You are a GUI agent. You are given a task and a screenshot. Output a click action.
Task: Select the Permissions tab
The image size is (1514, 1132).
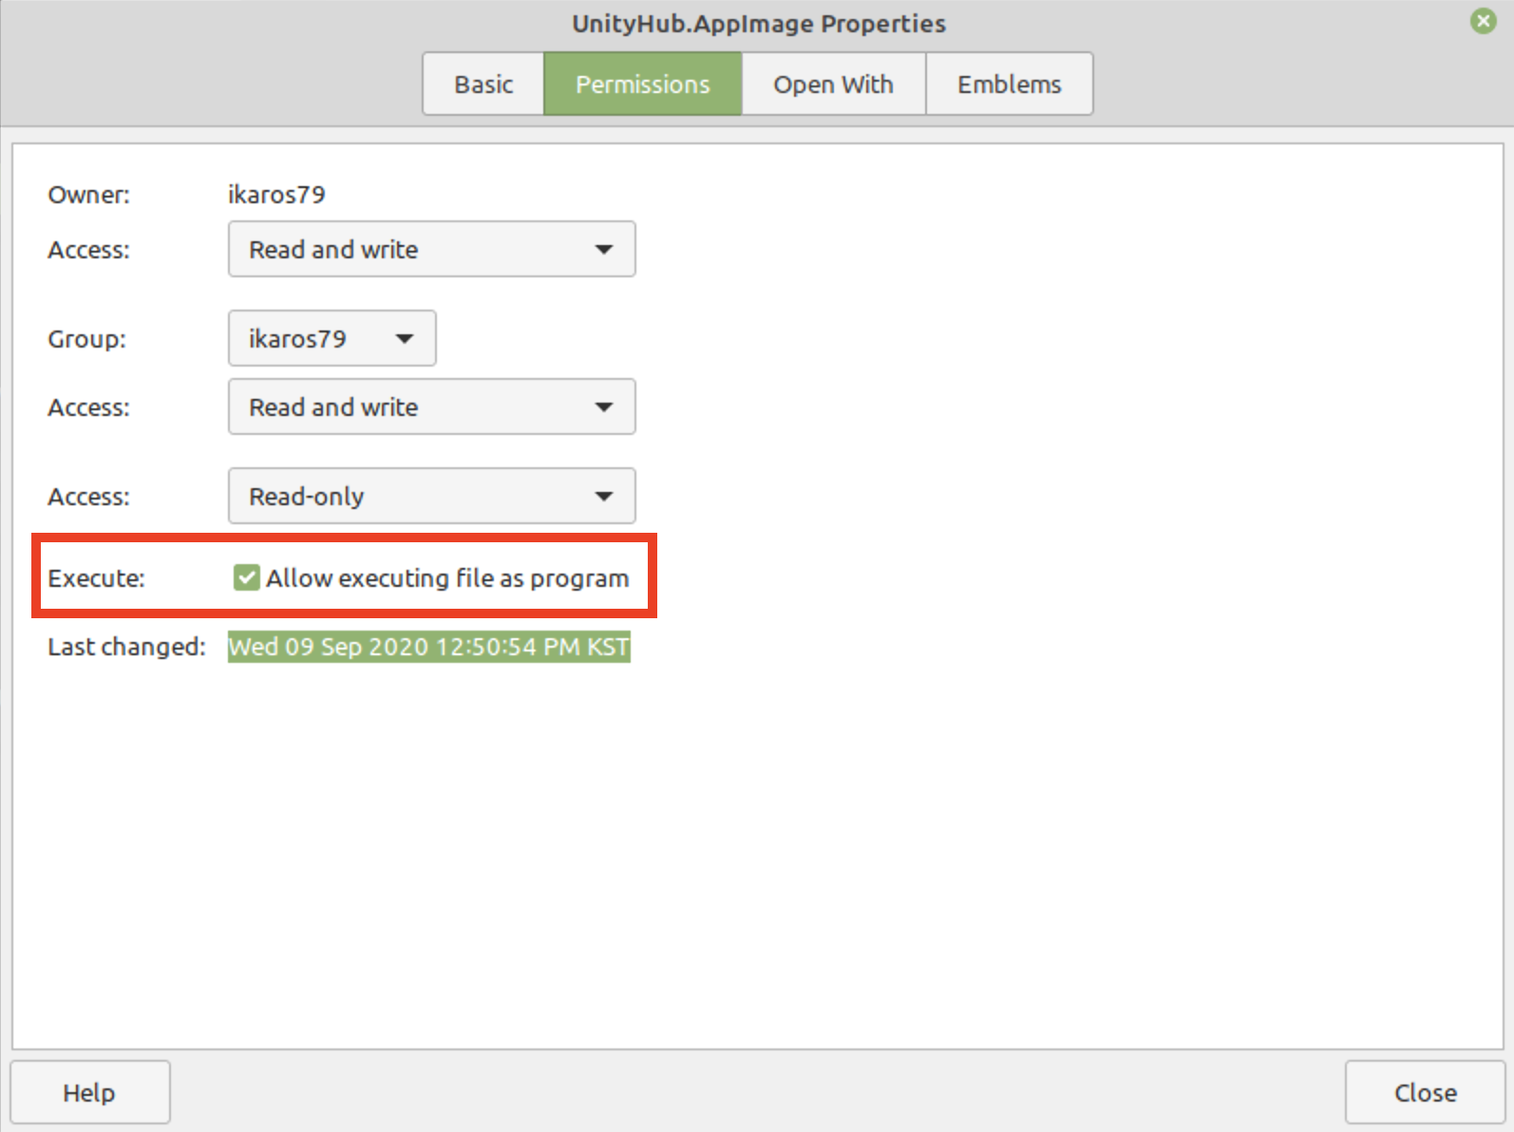click(643, 85)
